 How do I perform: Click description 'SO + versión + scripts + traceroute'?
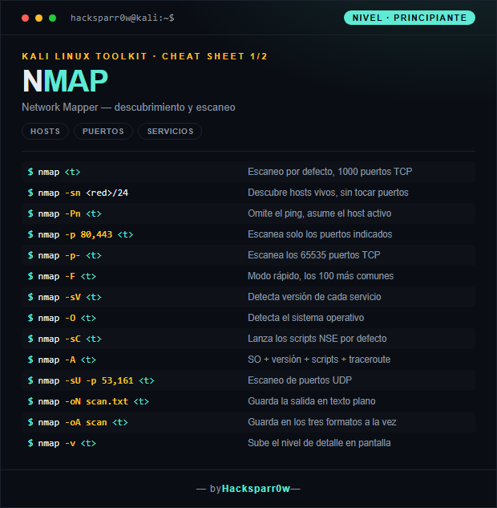(319, 360)
